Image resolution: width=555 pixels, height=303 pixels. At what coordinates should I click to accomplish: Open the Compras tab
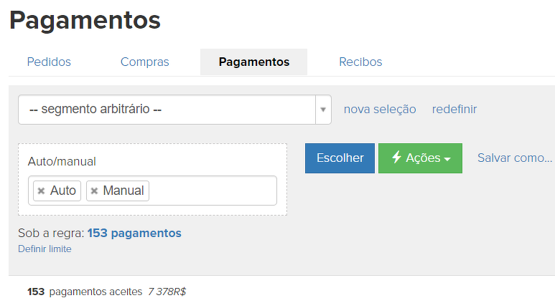(x=145, y=62)
